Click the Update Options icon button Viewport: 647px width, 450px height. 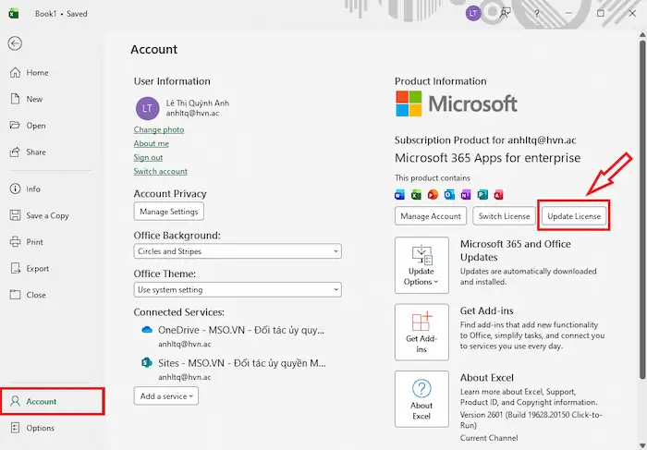(421, 264)
